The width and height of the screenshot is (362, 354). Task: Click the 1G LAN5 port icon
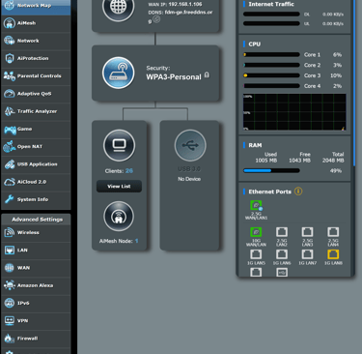256,254
